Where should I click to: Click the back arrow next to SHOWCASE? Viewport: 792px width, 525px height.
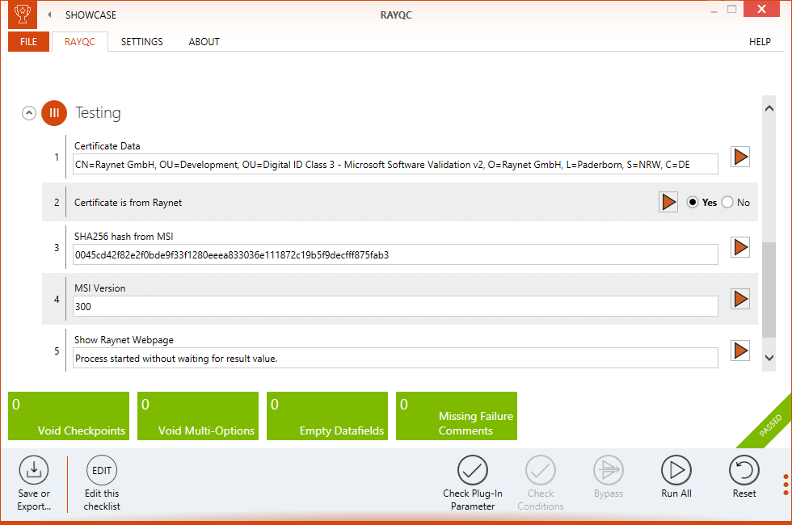coord(50,15)
